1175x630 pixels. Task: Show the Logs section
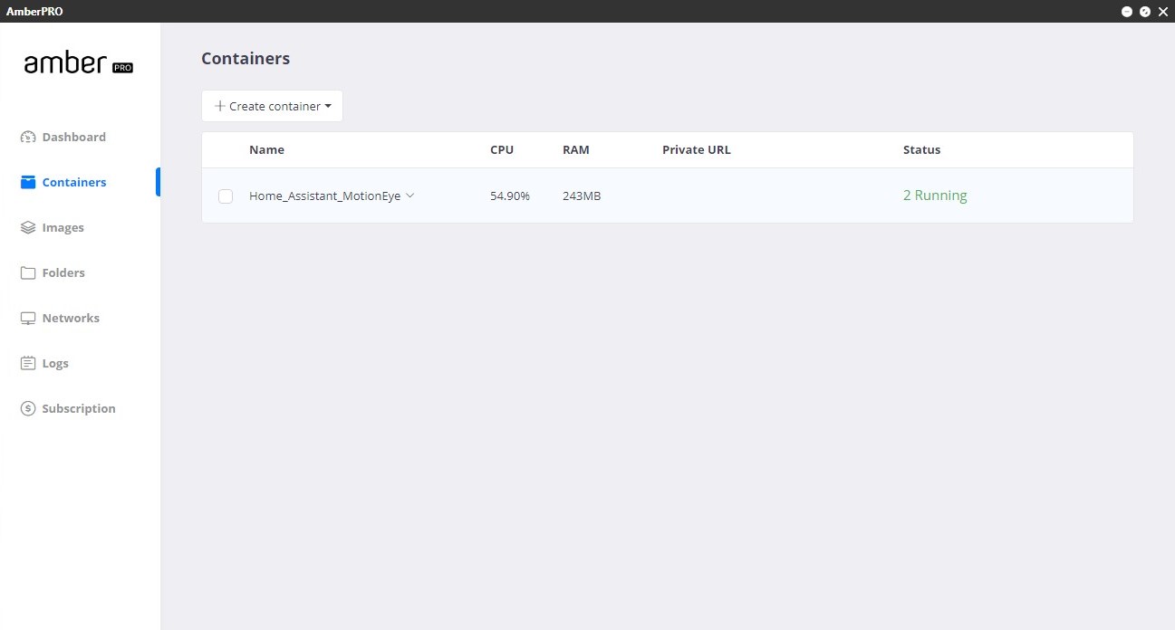click(x=55, y=364)
